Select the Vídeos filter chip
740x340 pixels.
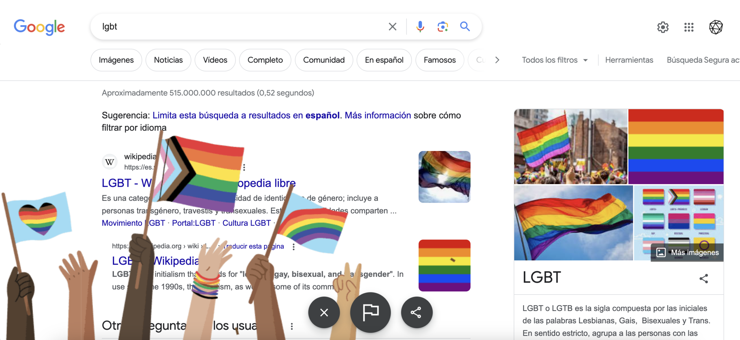tap(215, 60)
